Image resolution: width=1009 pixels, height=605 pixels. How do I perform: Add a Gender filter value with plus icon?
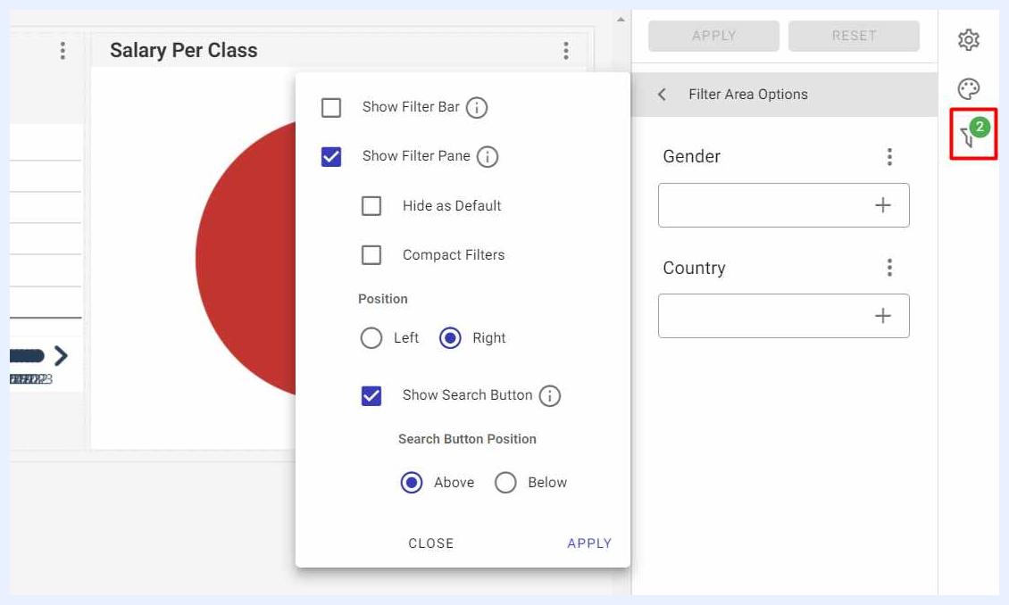883,205
